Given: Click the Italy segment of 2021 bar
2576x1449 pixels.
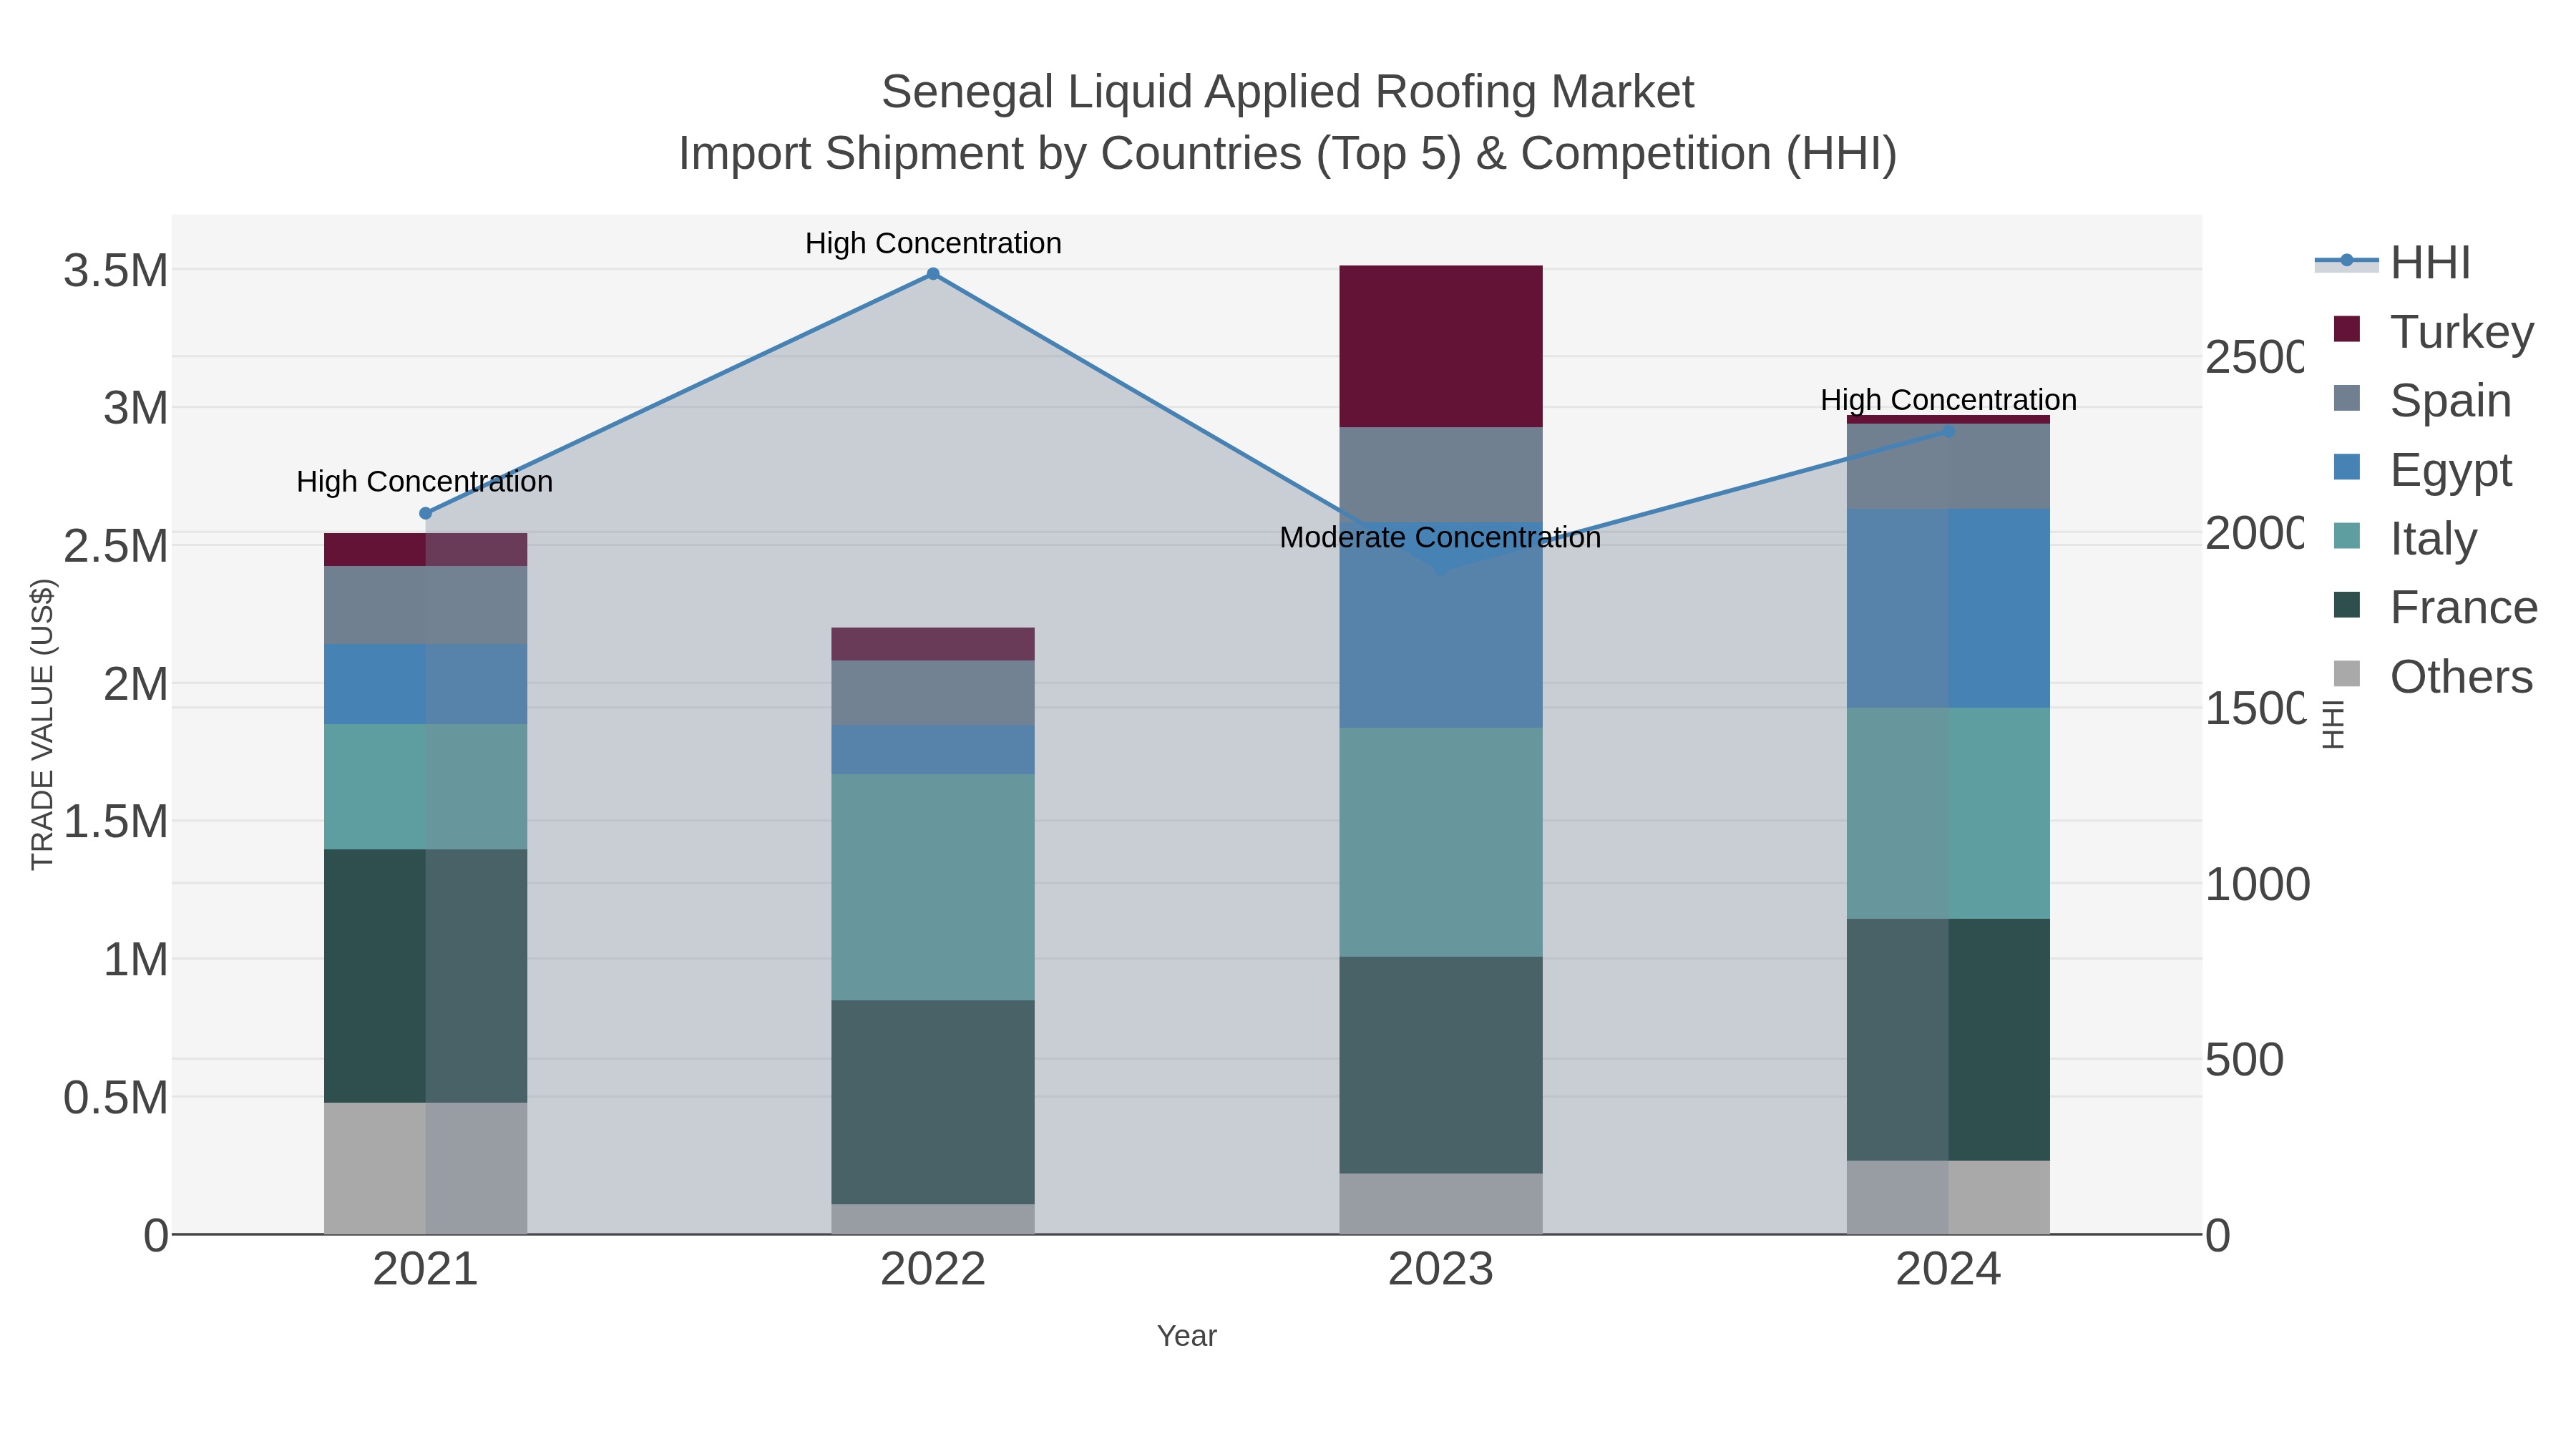Looking at the screenshot, I should [425, 787].
